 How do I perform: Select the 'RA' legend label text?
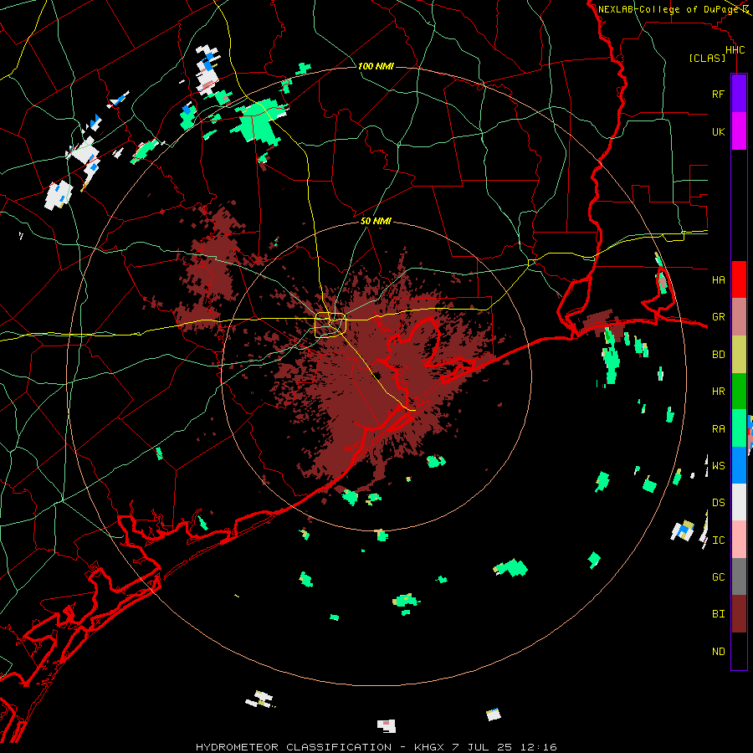pyautogui.click(x=718, y=429)
